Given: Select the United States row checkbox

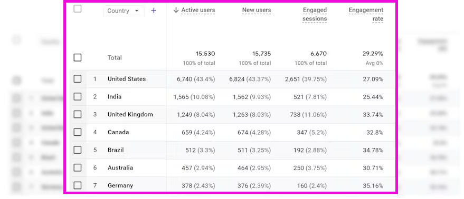Looking at the screenshot, I should pos(78,79).
